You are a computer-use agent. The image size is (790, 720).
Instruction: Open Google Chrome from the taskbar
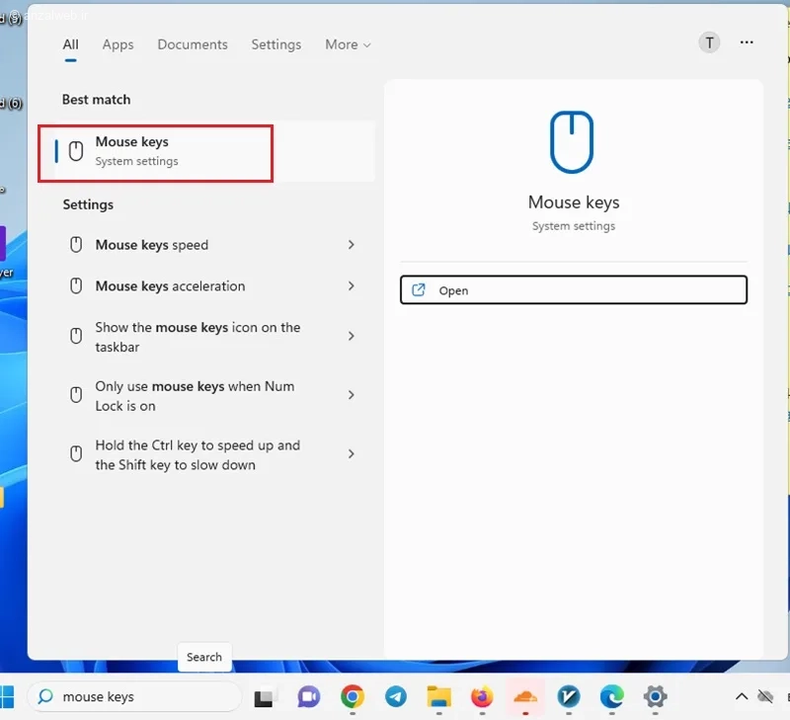[353, 696]
